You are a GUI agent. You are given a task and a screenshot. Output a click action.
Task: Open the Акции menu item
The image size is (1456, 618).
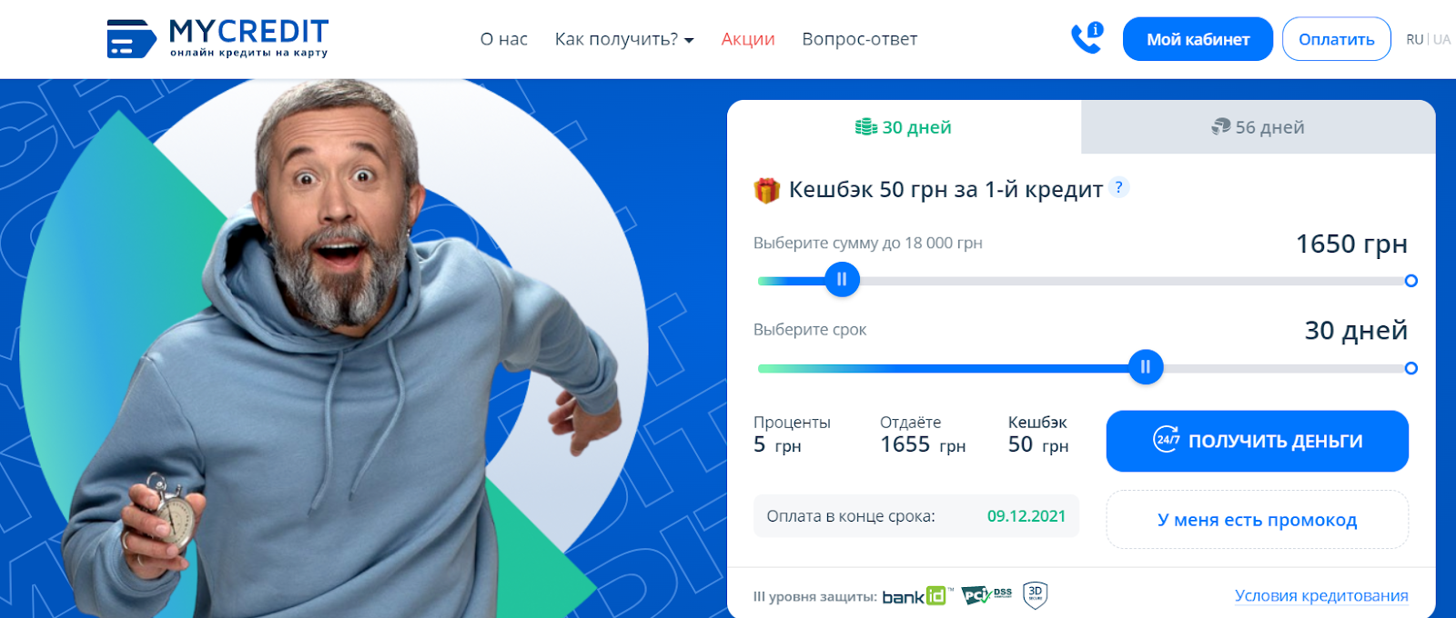748,39
